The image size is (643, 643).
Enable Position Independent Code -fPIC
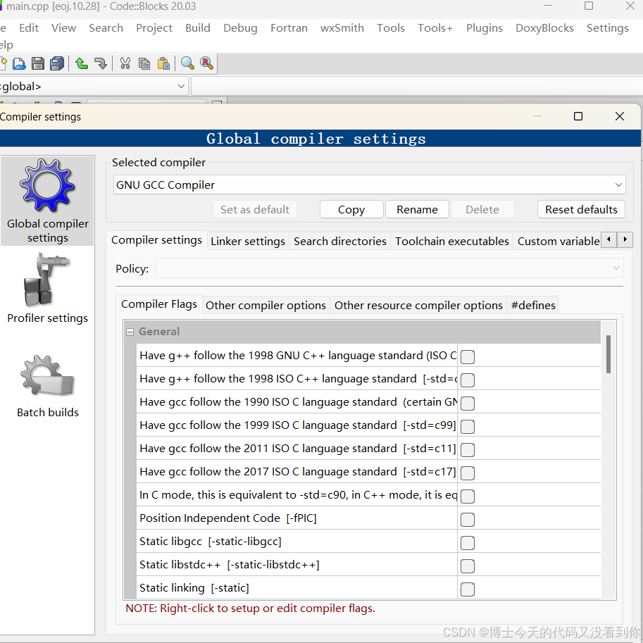coord(468,520)
